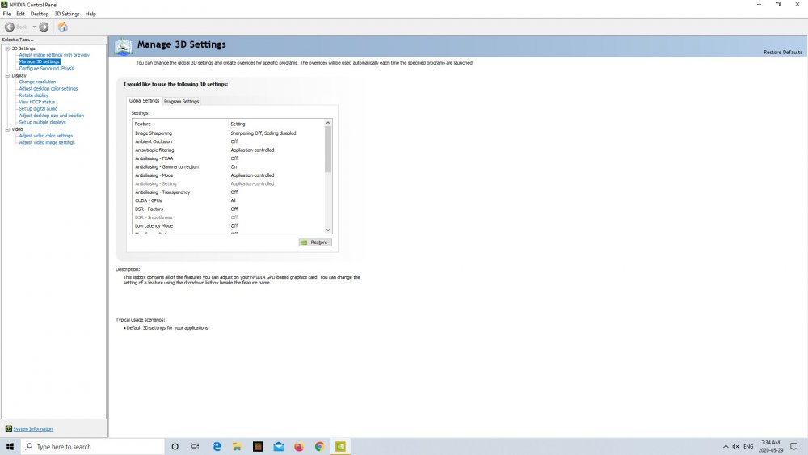Open Rotate display task

point(33,95)
